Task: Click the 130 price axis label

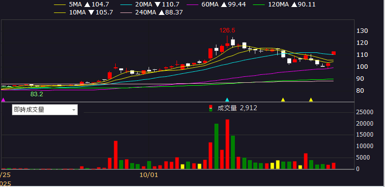Action: 362,31
